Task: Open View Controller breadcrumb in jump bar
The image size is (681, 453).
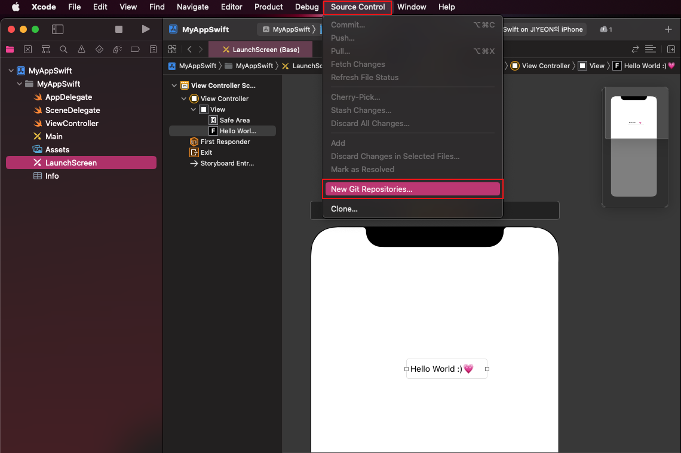Action: pos(540,66)
